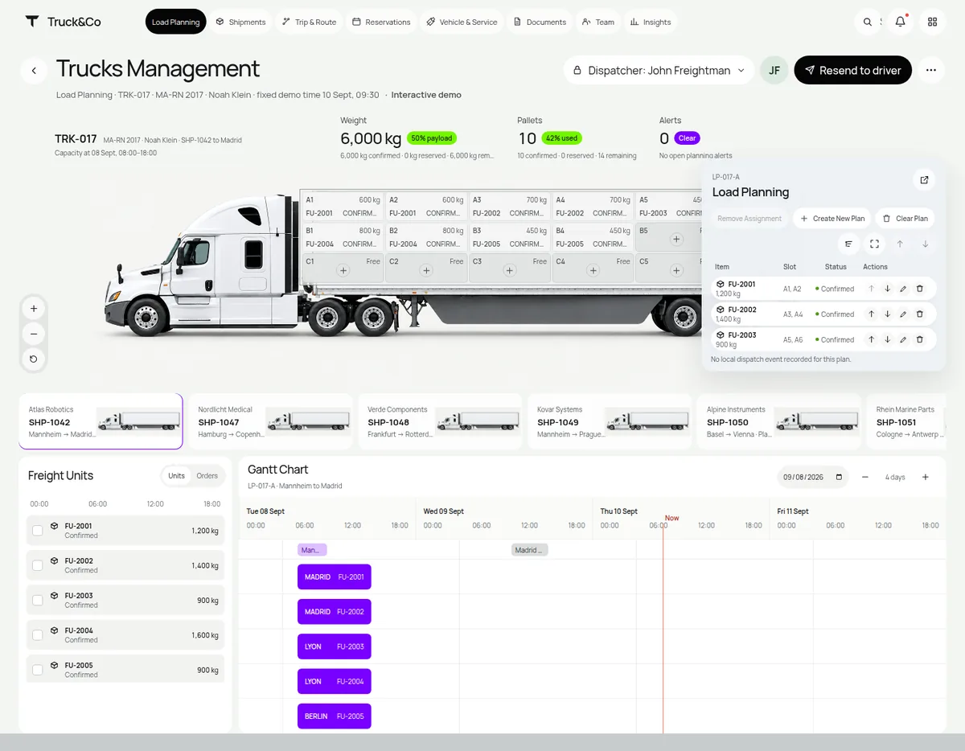This screenshot has width=965, height=751.
Task: Check the FU-2004 freight unit
Action: coord(37,635)
